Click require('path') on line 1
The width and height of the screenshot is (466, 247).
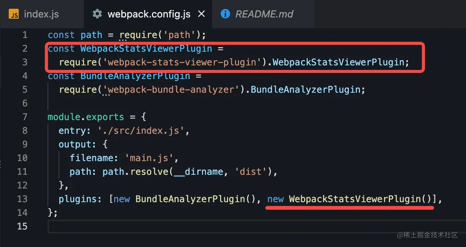point(160,35)
